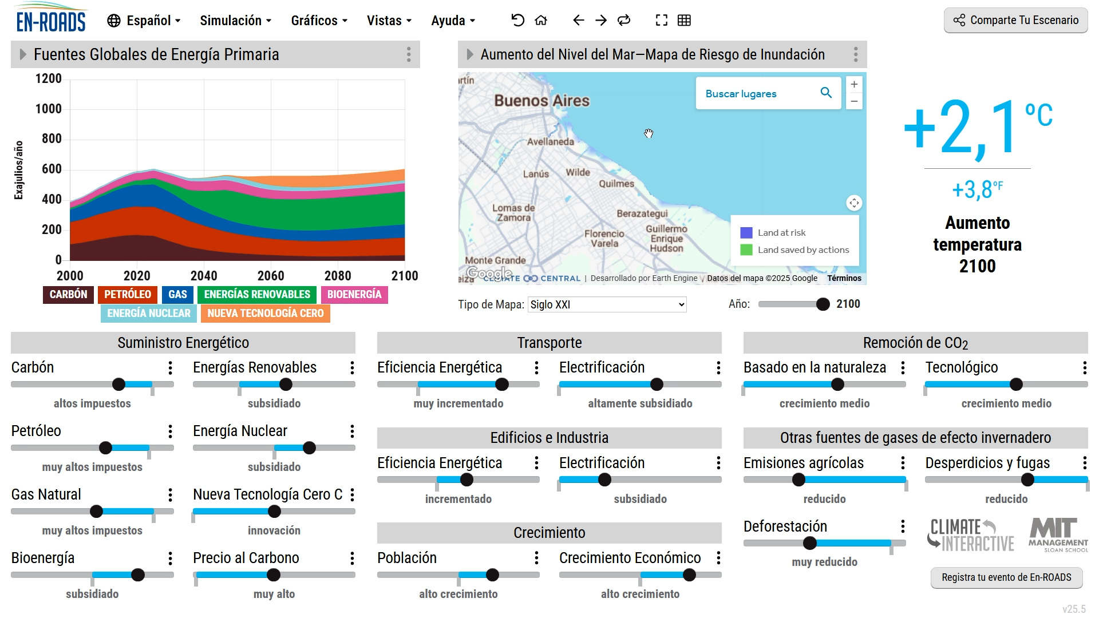Click the replay simulation loop icon
The width and height of the screenshot is (1099, 618).
[x=624, y=20]
